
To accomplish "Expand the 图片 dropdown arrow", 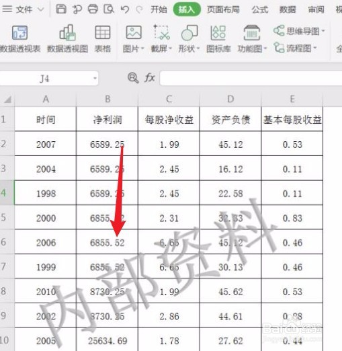I will point(142,48).
